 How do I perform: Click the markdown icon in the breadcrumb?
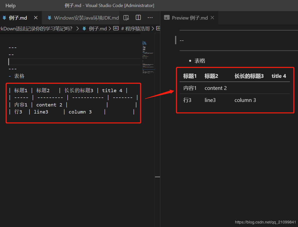pos(84,29)
